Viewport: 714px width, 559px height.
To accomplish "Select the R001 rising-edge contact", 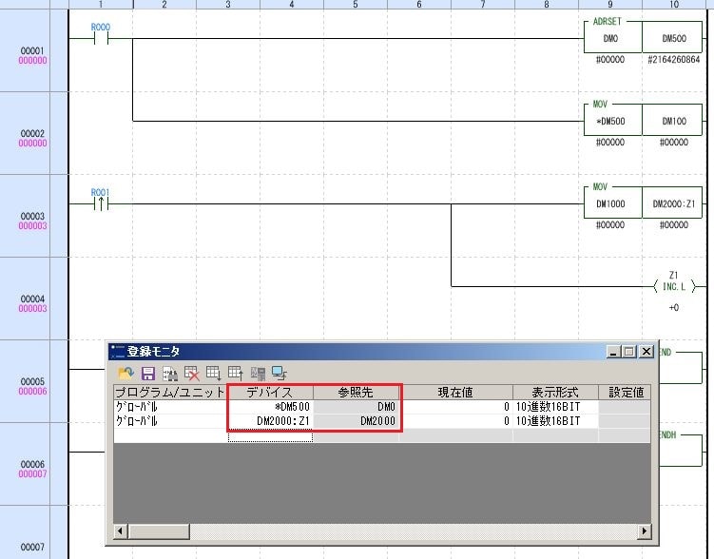I will pos(100,203).
